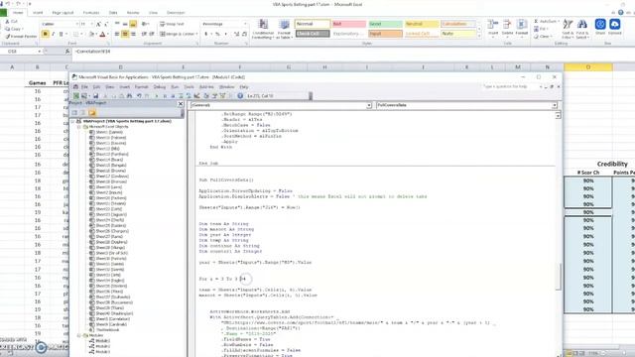
Task: Switch to the Developer tab in Excel ribbon
Action: (x=176, y=13)
